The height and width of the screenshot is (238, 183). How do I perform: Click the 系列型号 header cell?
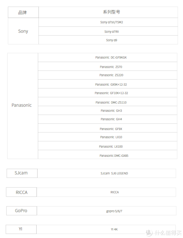[108, 12]
